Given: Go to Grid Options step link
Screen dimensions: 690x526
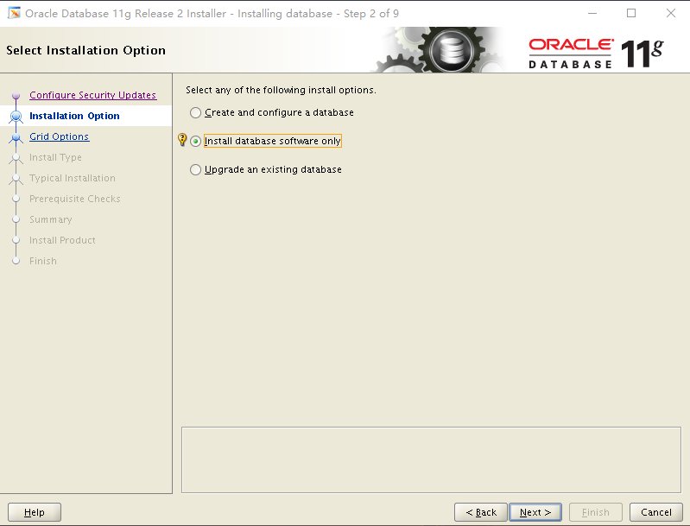Looking at the screenshot, I should point(60,136).
